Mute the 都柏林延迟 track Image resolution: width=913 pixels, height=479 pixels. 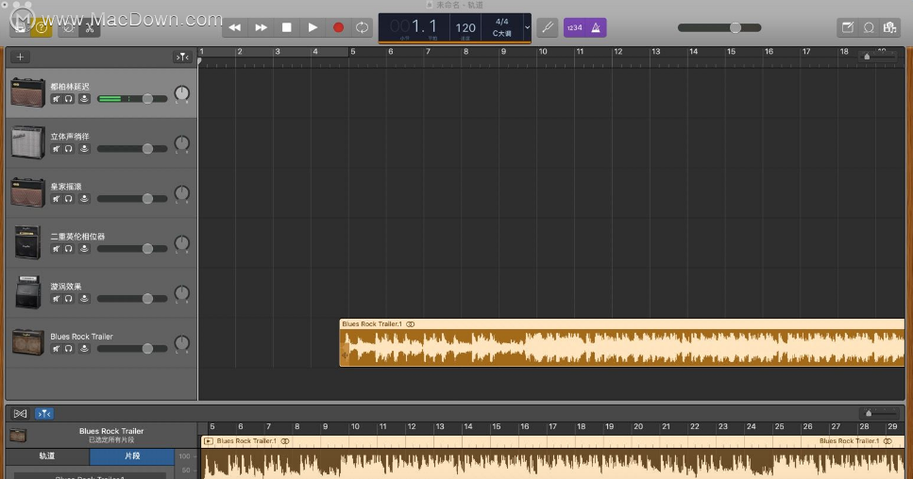(x=56, y=99)
